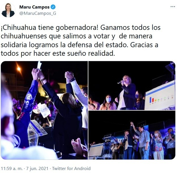Open the photo of woman speaking into microphone
Viewport: 177px width, 176px height.
pyautogui.click(x=132, y=86)
